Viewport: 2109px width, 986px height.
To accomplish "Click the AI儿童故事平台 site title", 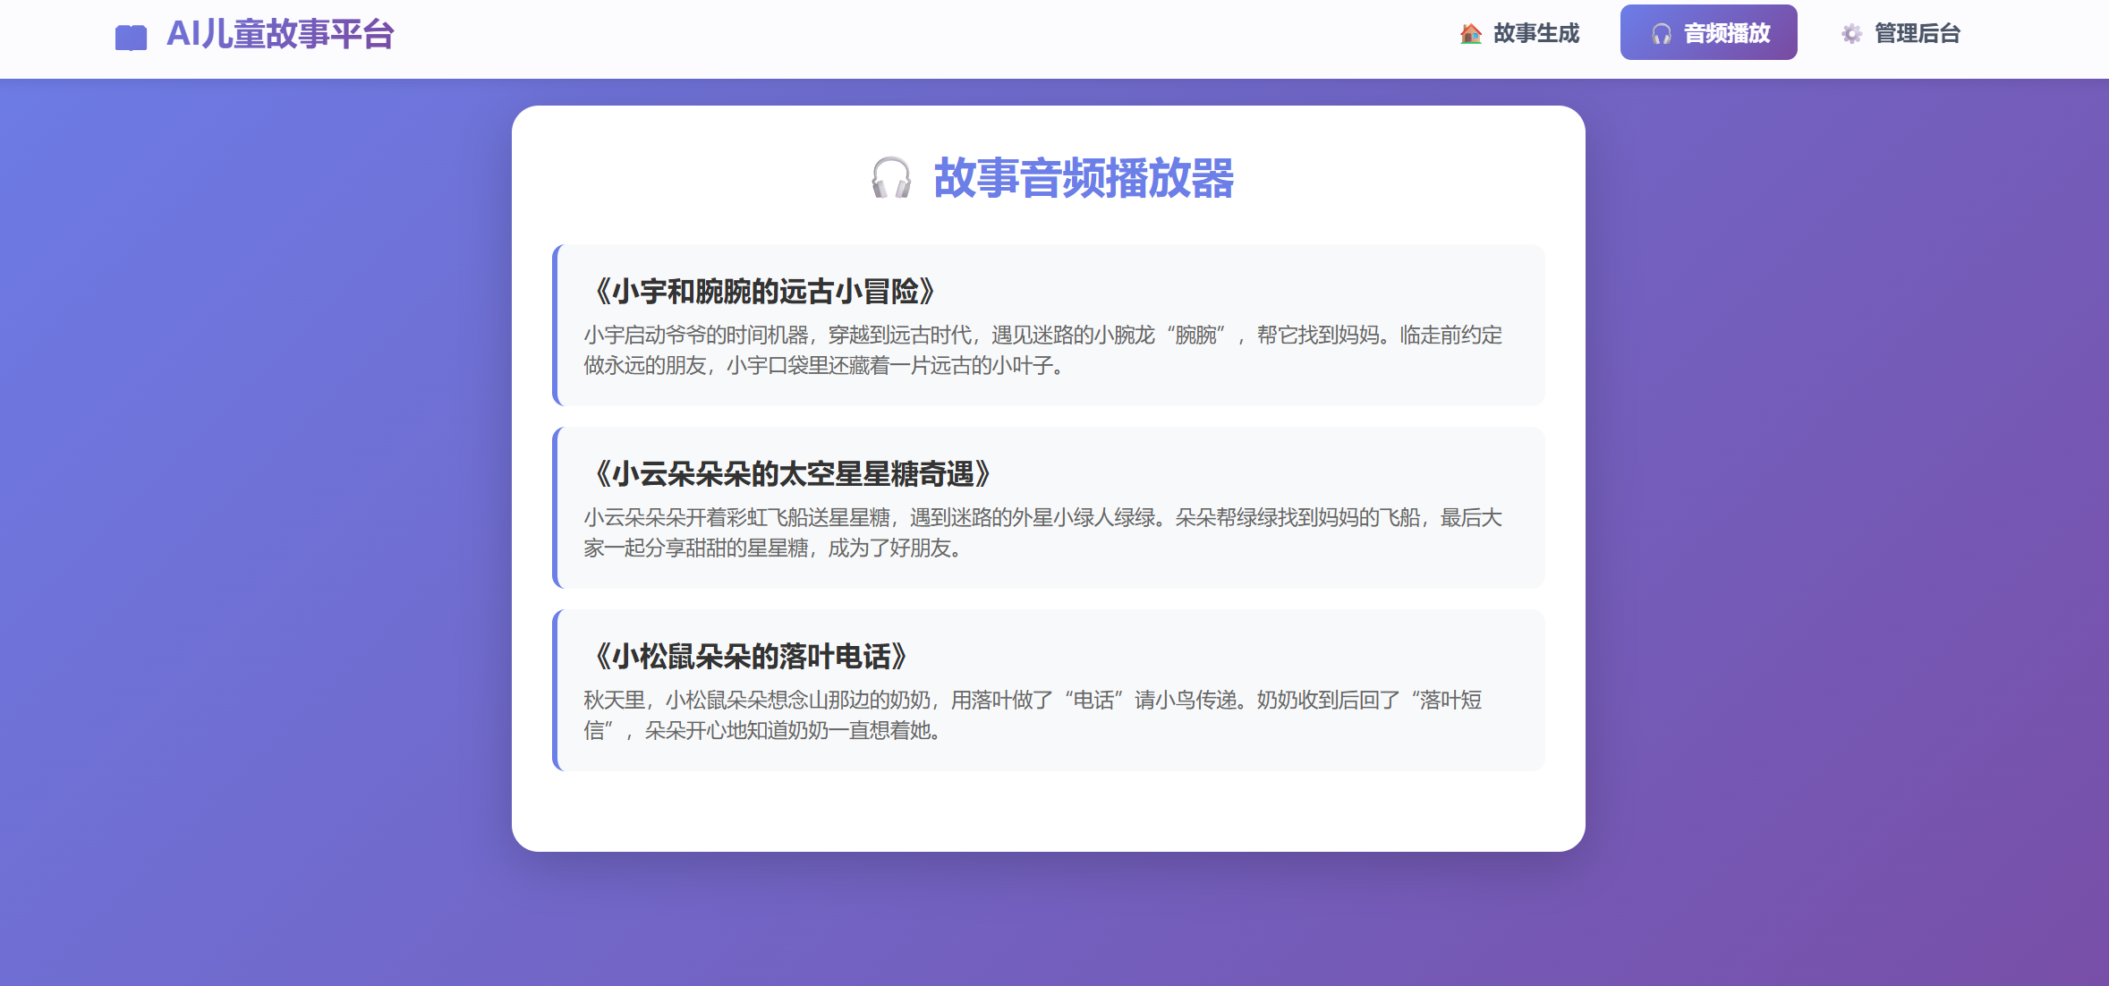I will point(280,35).
